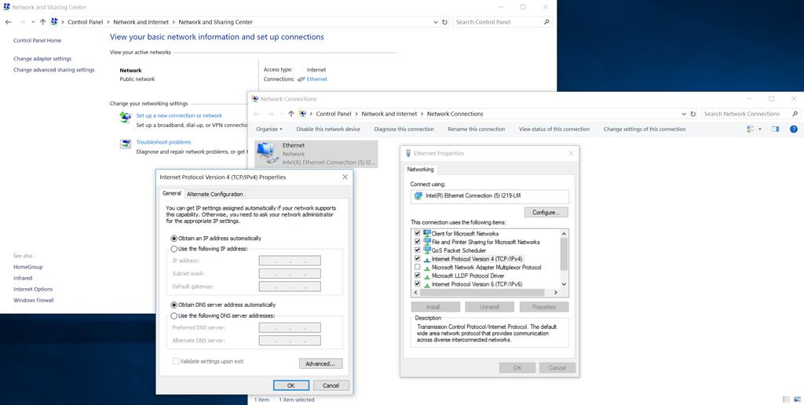Switch to the General tab
The width and height of the screenshot is (804, 405).
(172, 193)
